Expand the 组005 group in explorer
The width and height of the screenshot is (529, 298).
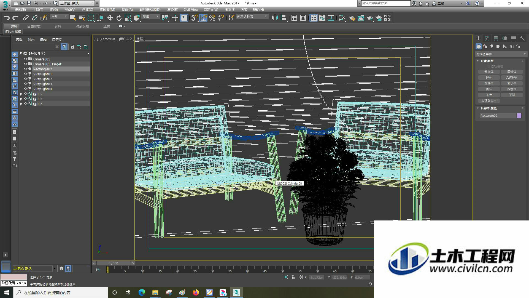(x=21, y=104)
